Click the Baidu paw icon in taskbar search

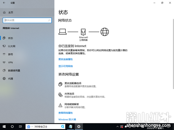tap(28, 127)
